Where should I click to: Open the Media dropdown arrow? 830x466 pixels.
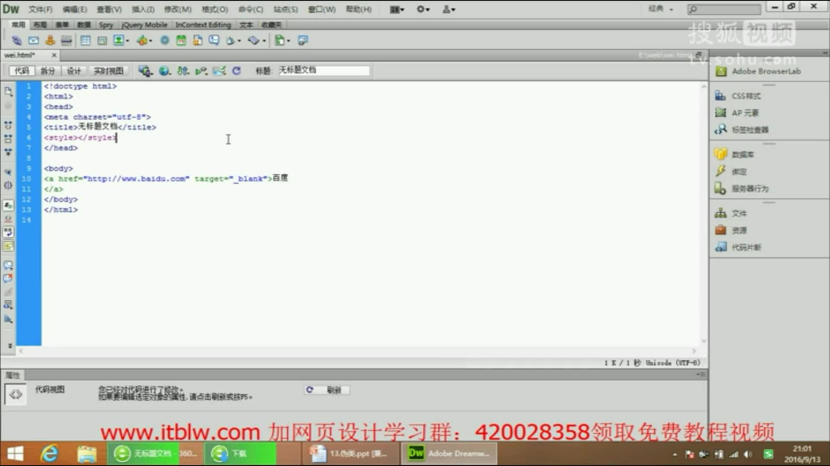150,41
